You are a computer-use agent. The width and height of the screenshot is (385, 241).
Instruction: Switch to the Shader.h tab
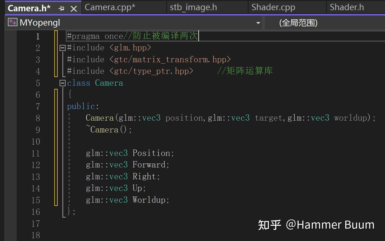(x=346, y=7)
